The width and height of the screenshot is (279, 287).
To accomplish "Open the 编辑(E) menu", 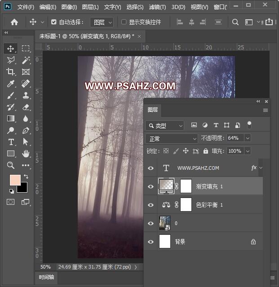I will pyautogui.click(x=48, y=7).
